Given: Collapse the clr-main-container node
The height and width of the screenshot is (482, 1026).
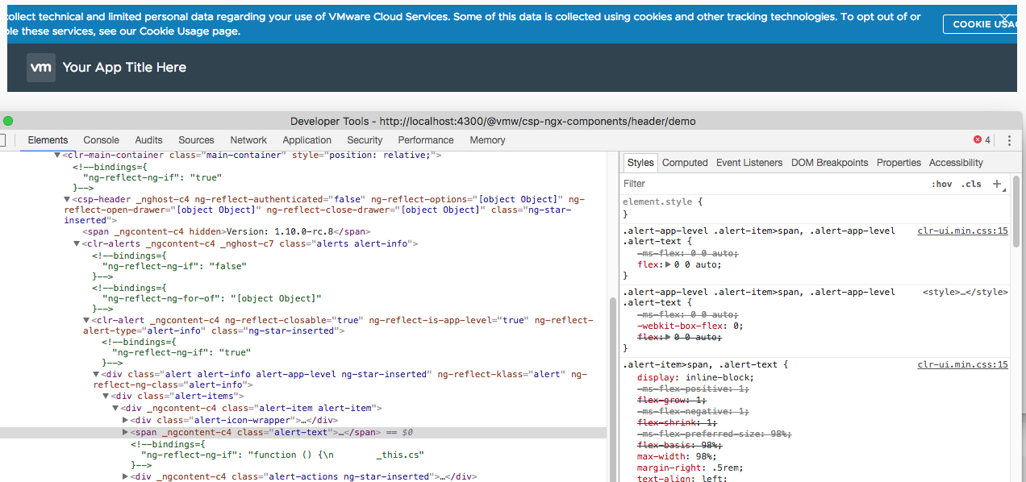Looking at the screenshot, I should click(57, 155).
